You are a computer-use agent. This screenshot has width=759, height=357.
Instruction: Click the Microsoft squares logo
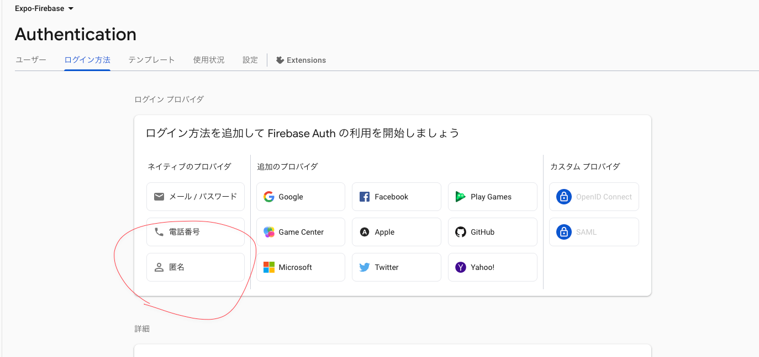(269, 267)
